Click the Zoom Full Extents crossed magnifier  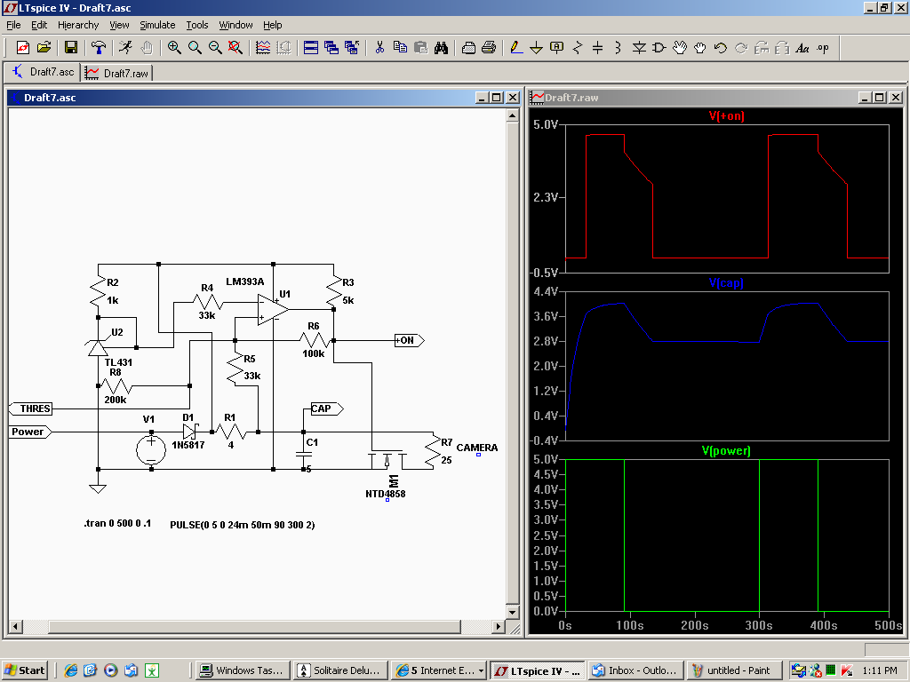click(x=235, y=48)
